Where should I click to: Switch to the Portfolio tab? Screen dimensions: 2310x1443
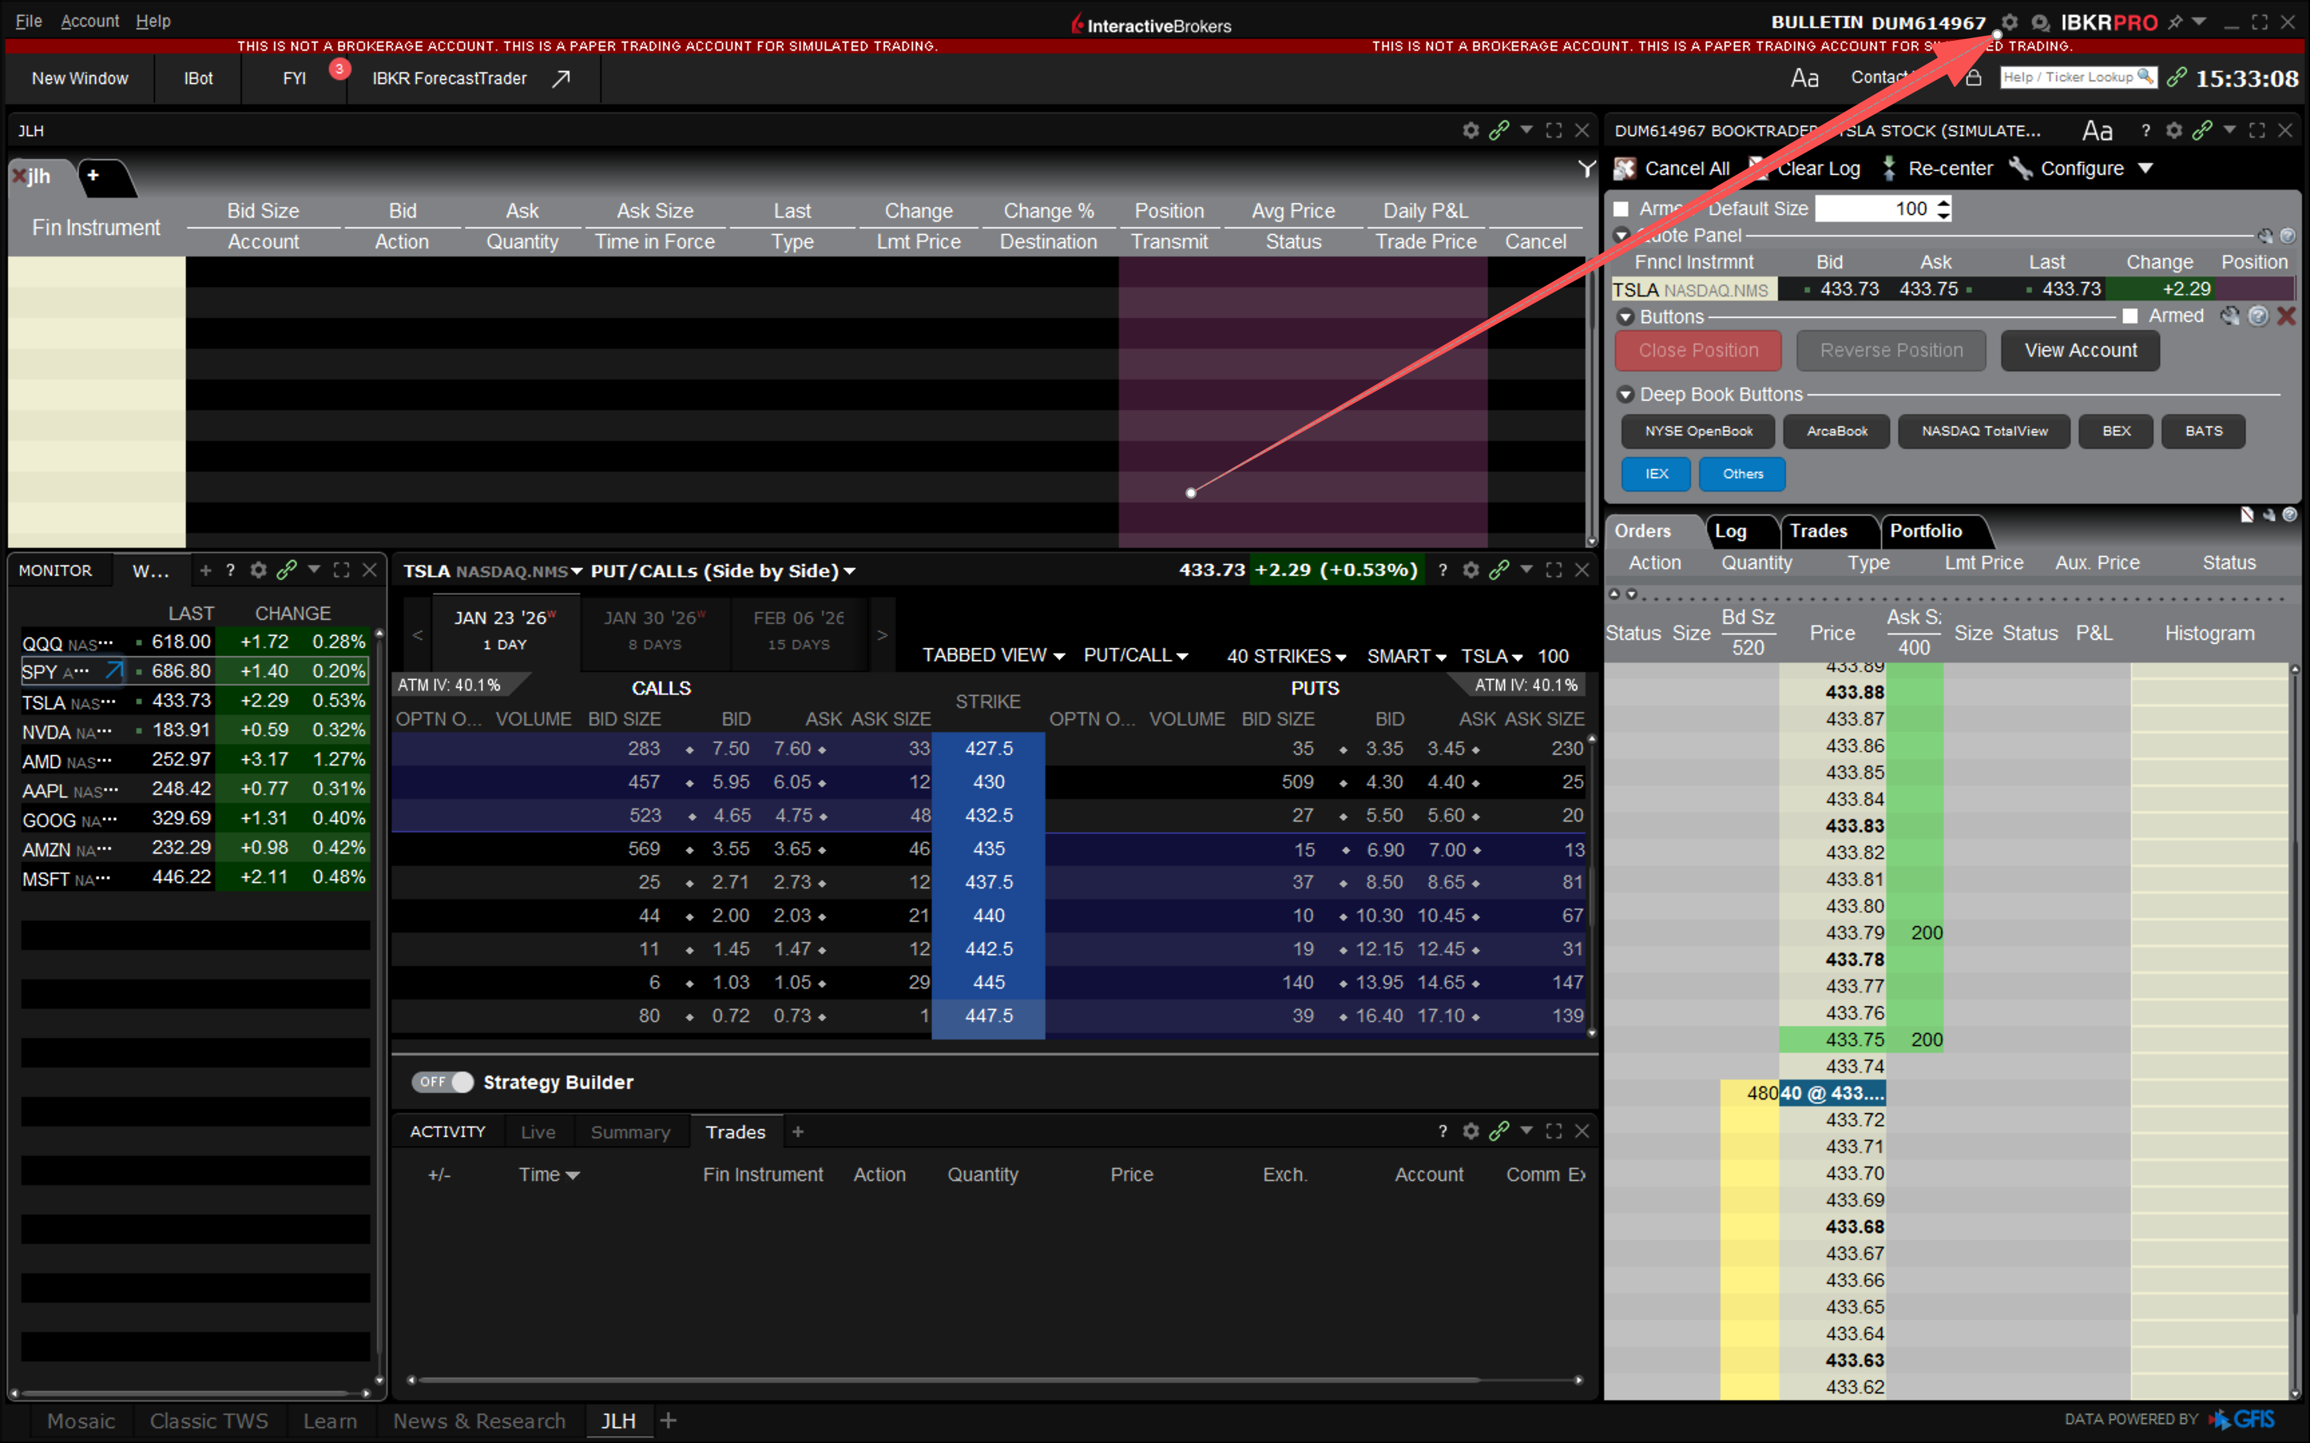[1925, 530]
